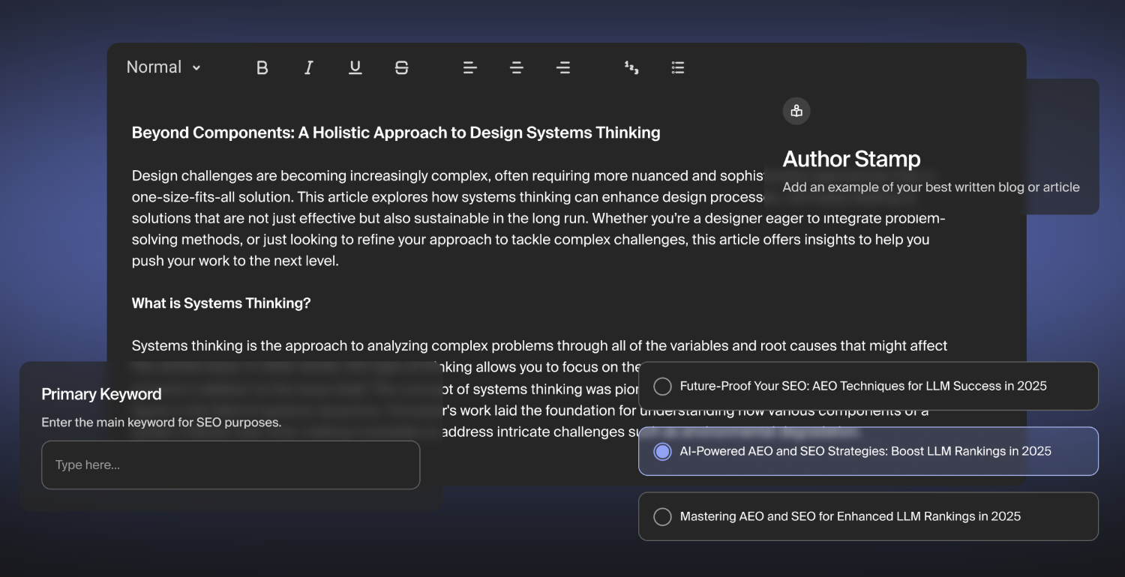Screen dimensions: 1125x577
Task: Apply italic formatting using the I icon
Action: click(x=308, y=67)
